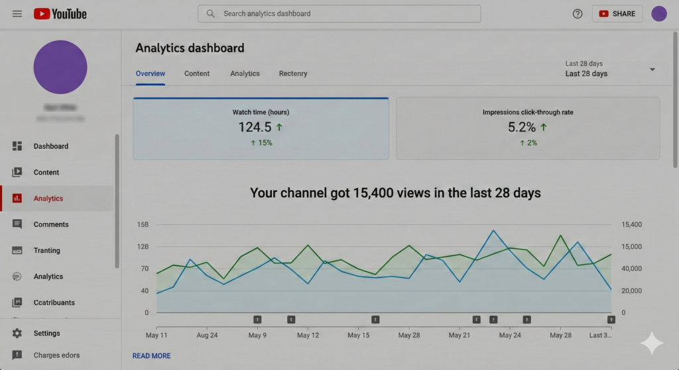
Task: Open the help question mark icon
Action: (x=578, y=14)
